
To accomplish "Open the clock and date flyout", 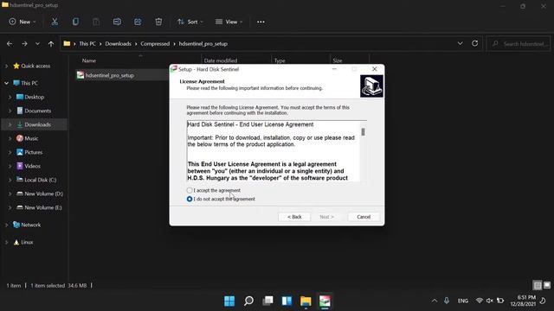I will coord(523,301).
